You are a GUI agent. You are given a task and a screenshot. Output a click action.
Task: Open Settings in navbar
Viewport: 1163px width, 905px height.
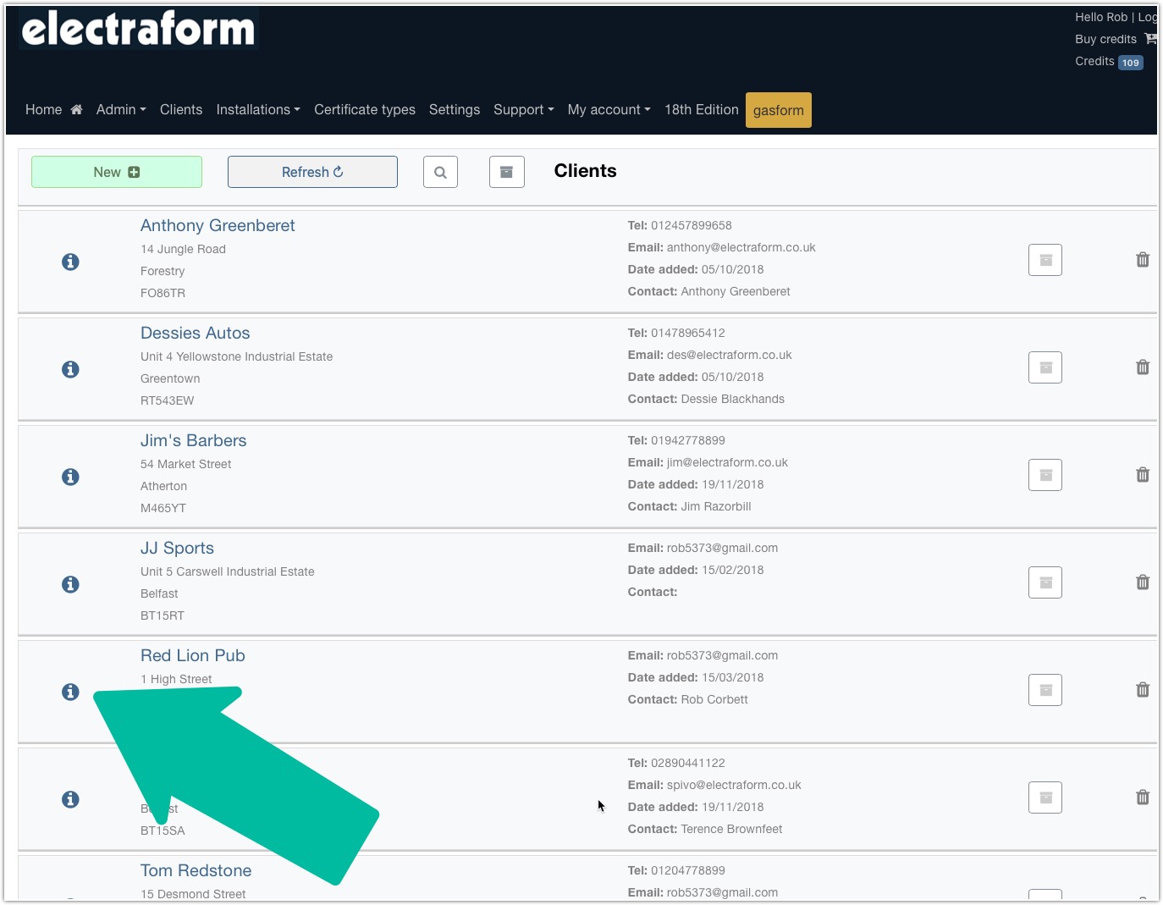pos(455,109)
